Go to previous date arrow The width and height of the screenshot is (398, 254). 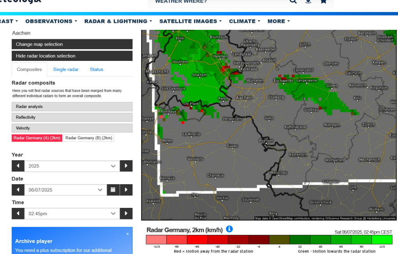18,190
